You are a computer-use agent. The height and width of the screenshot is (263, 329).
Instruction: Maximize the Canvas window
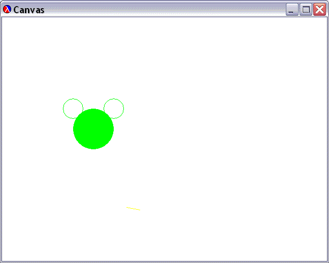306,10
